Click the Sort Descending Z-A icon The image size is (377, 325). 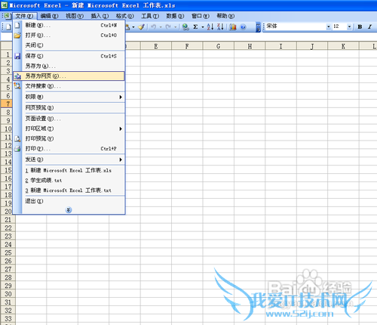(x=220, y=26)
